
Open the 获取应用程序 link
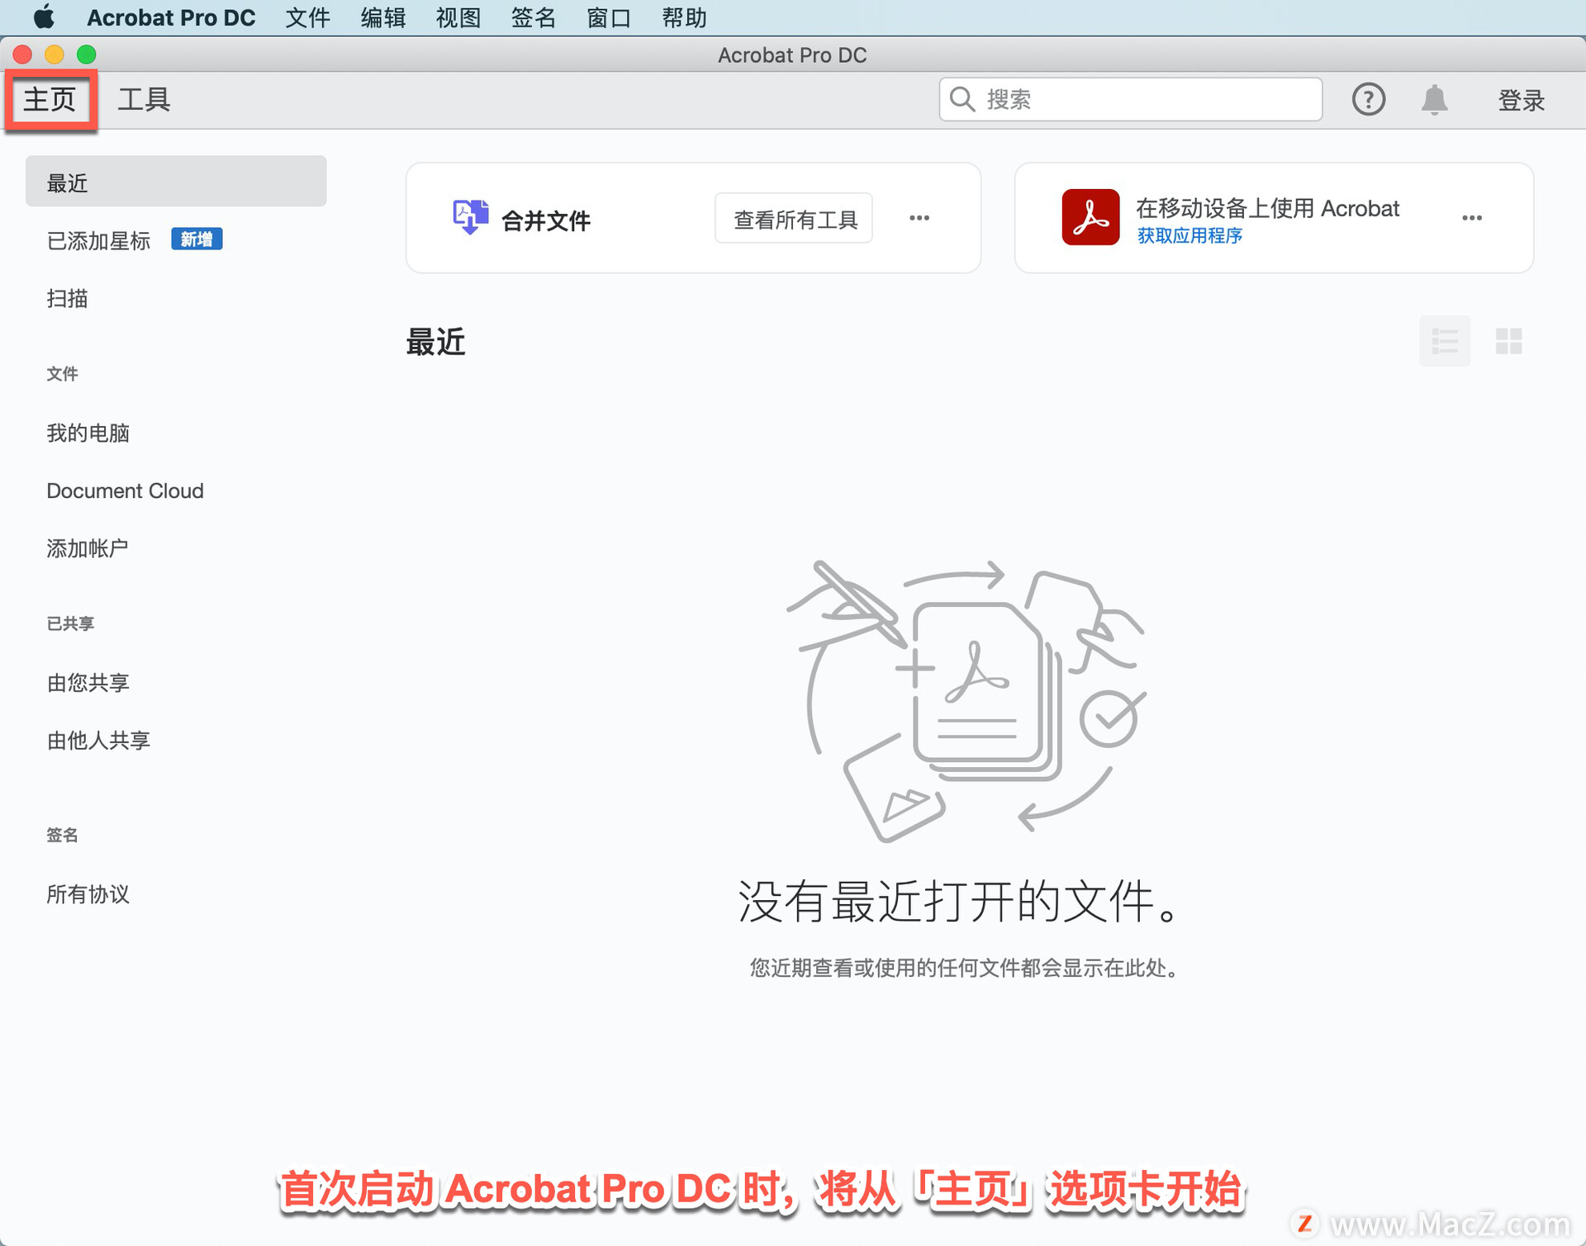(1189, 236)
